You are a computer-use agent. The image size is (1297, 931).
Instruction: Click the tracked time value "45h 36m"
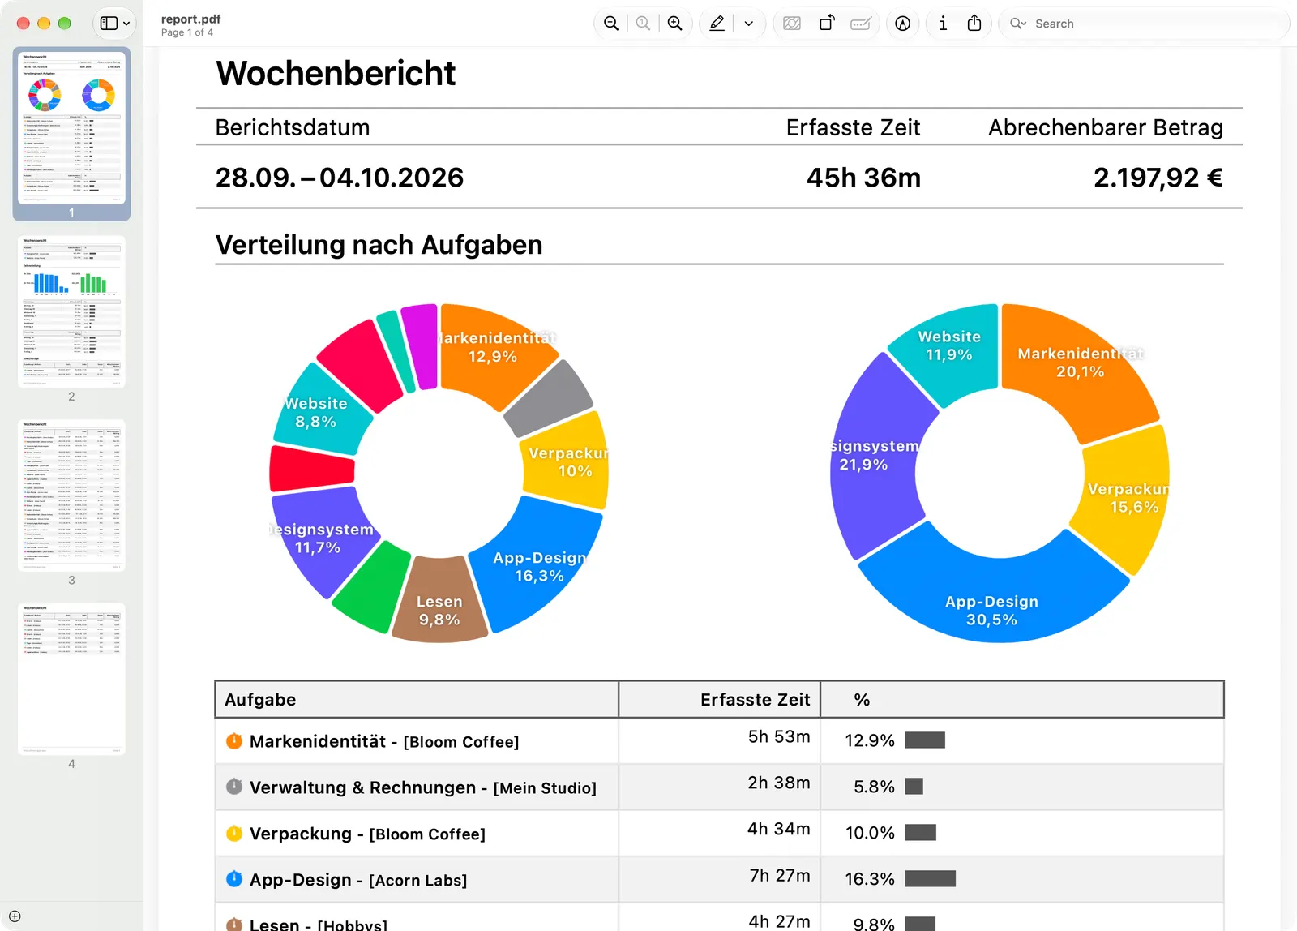[863, 178]
